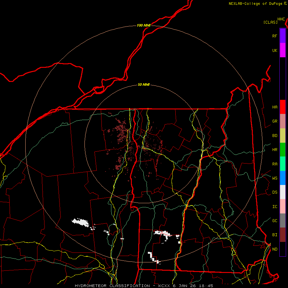Image resolution: width=288 pixels, height=288 pixels.
Task: Click the KCXX station identifier
Action: (164, 286)
